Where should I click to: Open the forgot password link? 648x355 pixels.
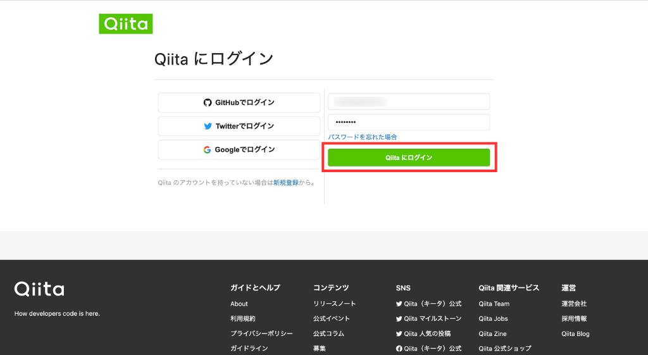click(363, 137)
